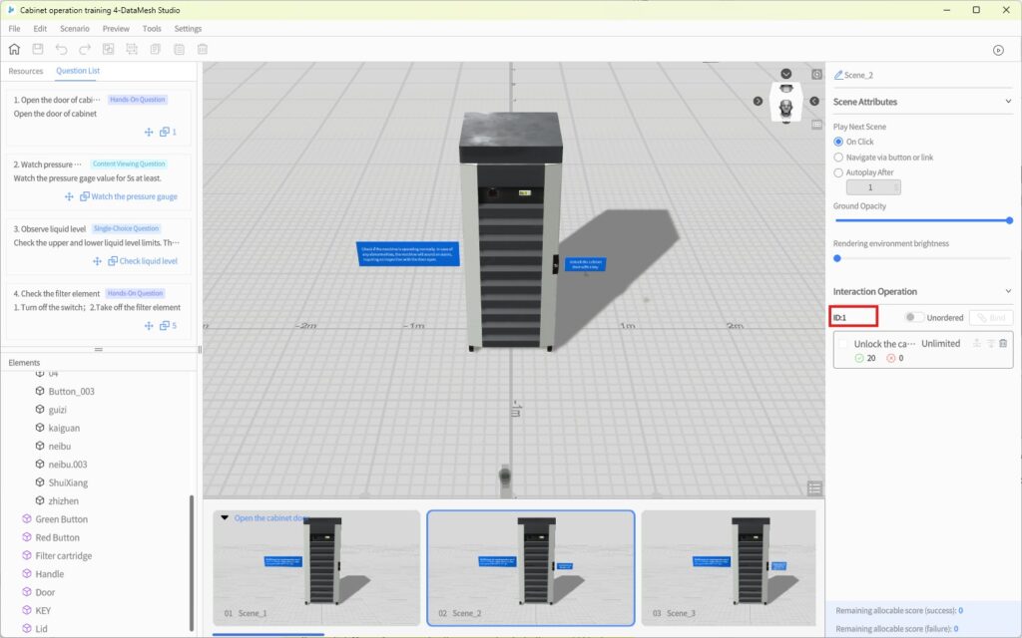Click the 'Check liquid level' link
Viewport: 1022px width, 638px height.
click(x=148, y=261)
